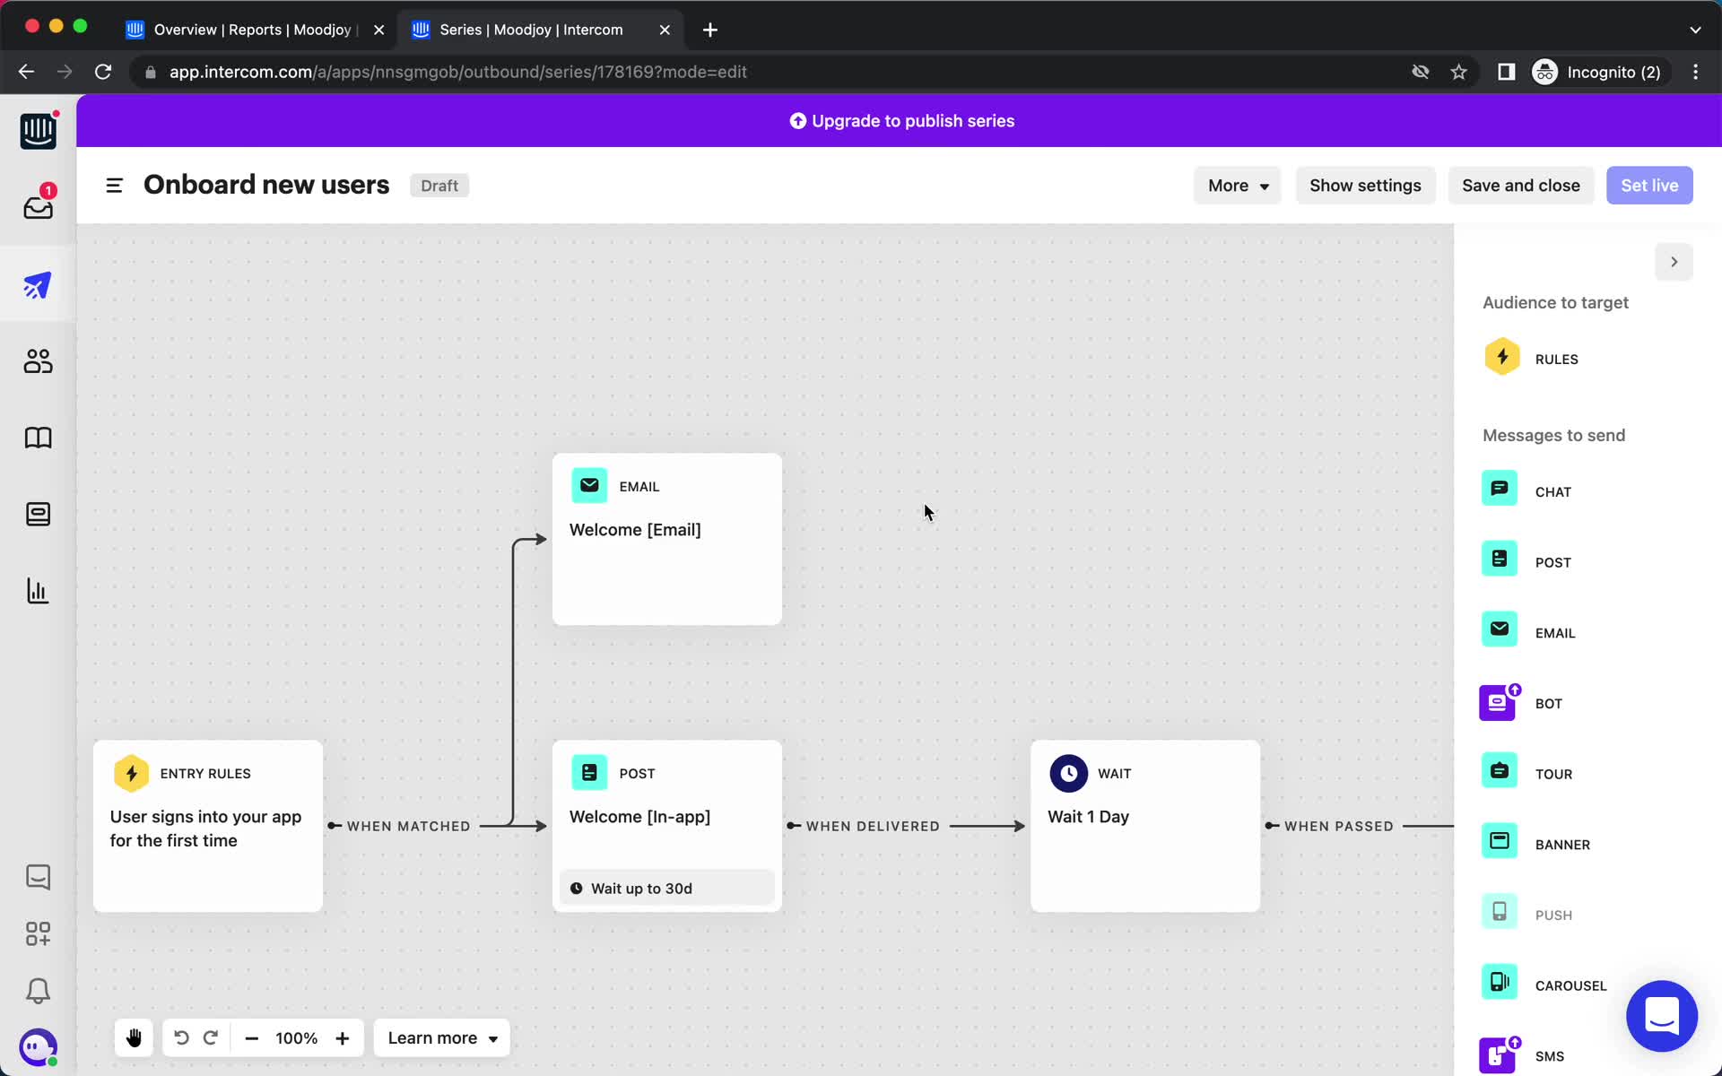Click the Show settings button

[x=1365, y=185]
